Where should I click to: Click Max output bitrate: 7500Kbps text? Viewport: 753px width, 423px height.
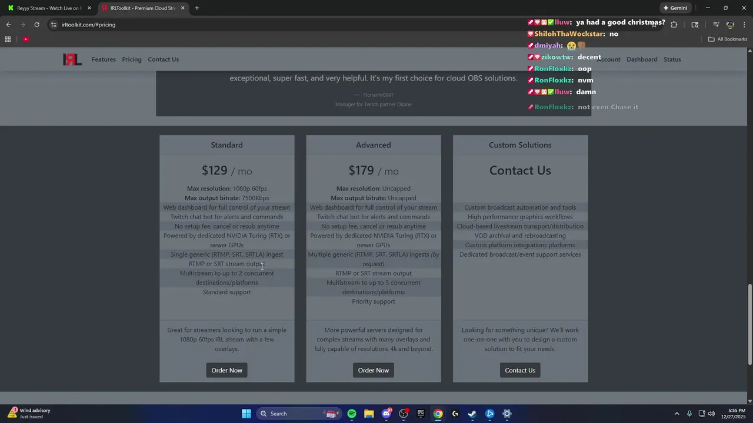pyautogui.click(x=226, y=198)
